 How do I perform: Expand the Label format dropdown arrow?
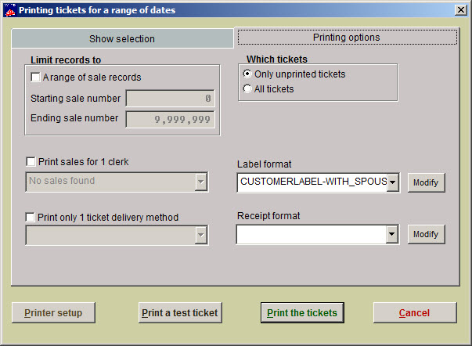click(x=393, y=182)
